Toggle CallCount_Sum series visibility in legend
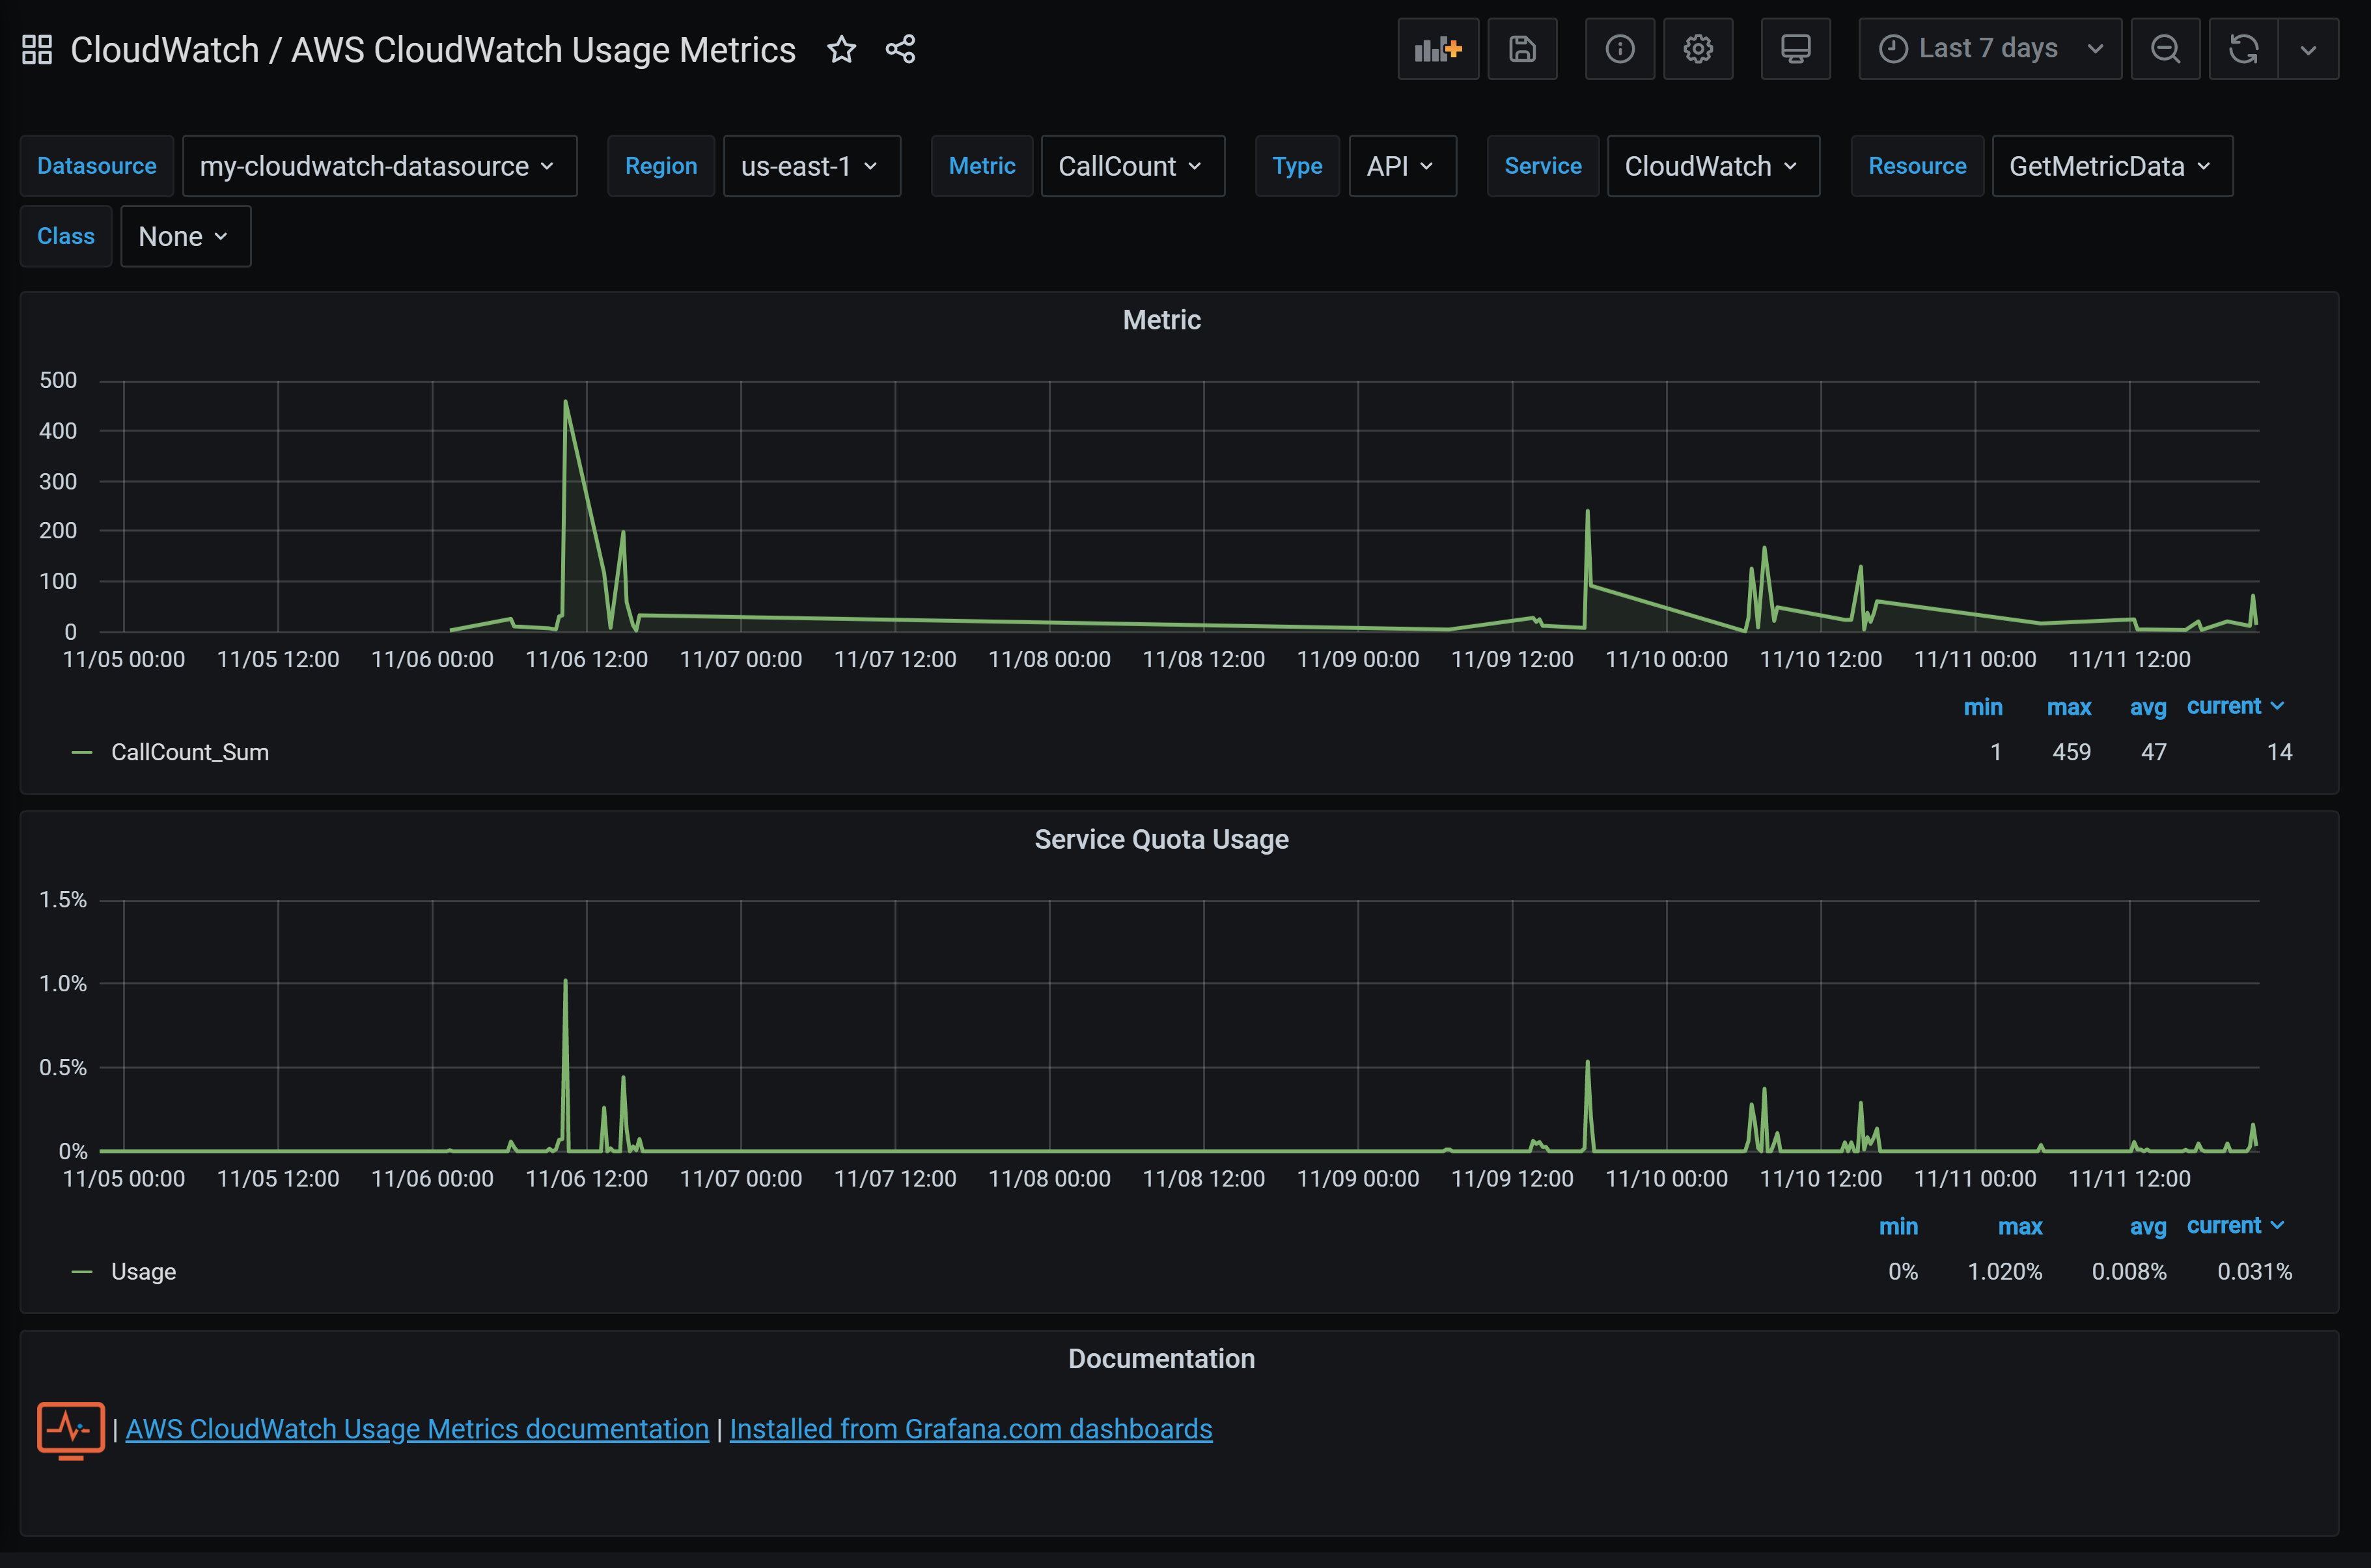Viewport: 2371px width, 1568px height. (x=189, y=752)
